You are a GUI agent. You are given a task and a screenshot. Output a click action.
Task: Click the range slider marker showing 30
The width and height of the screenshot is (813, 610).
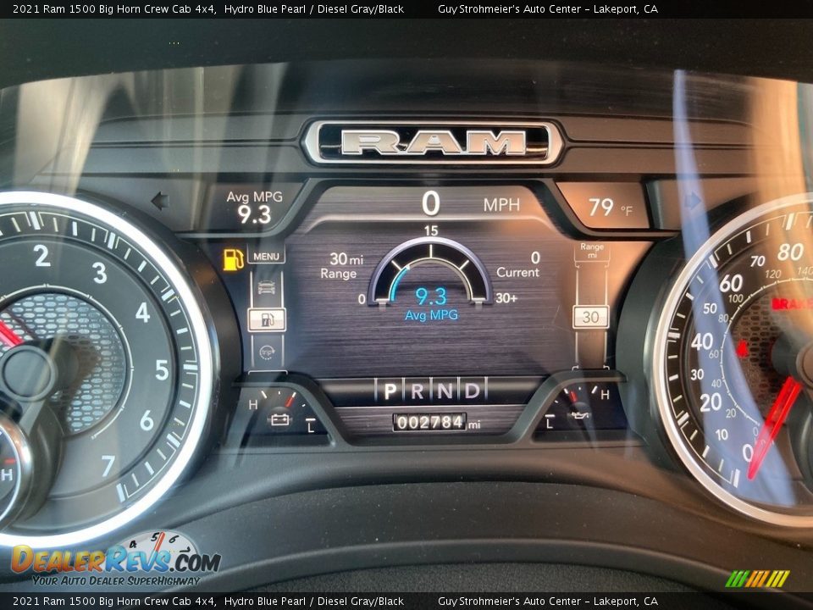590,316
